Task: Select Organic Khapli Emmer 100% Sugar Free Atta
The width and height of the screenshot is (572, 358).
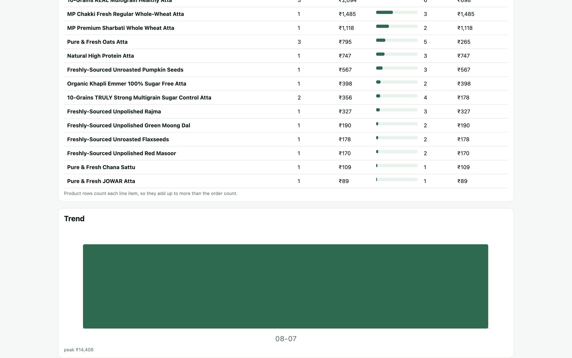Action: click(x=126, y=84)
